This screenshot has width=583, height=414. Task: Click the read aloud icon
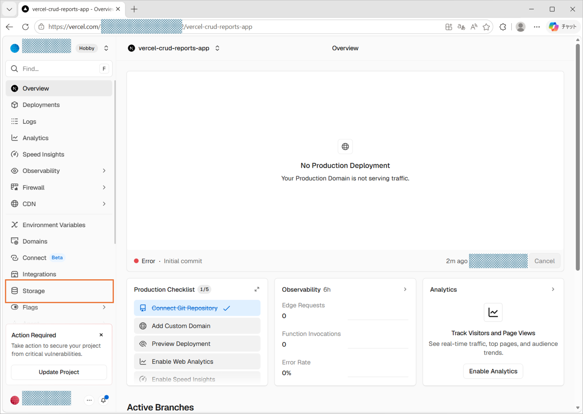point(474,27)
